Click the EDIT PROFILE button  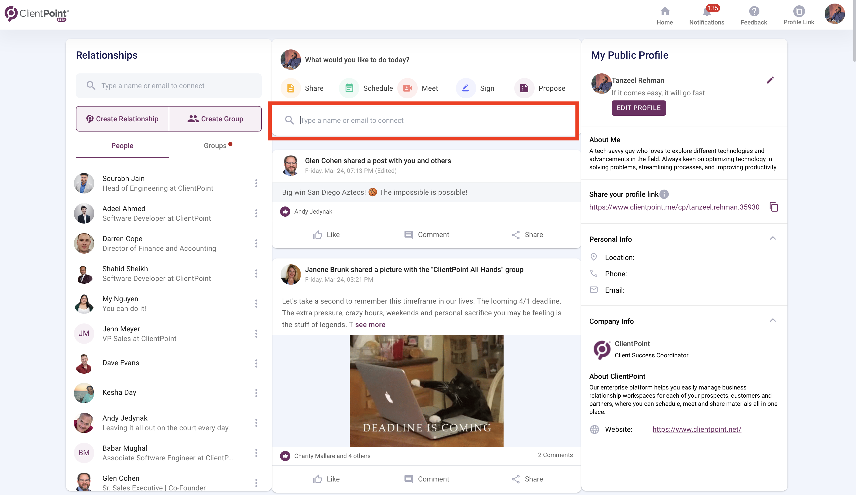pos(638,108)
